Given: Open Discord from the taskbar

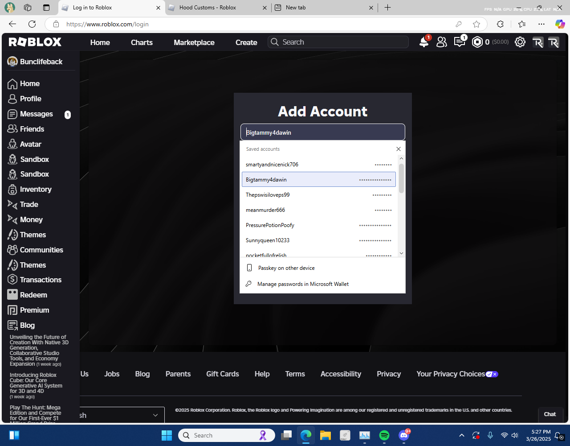Looking at the screenshot, I should [x=404, y=435].
